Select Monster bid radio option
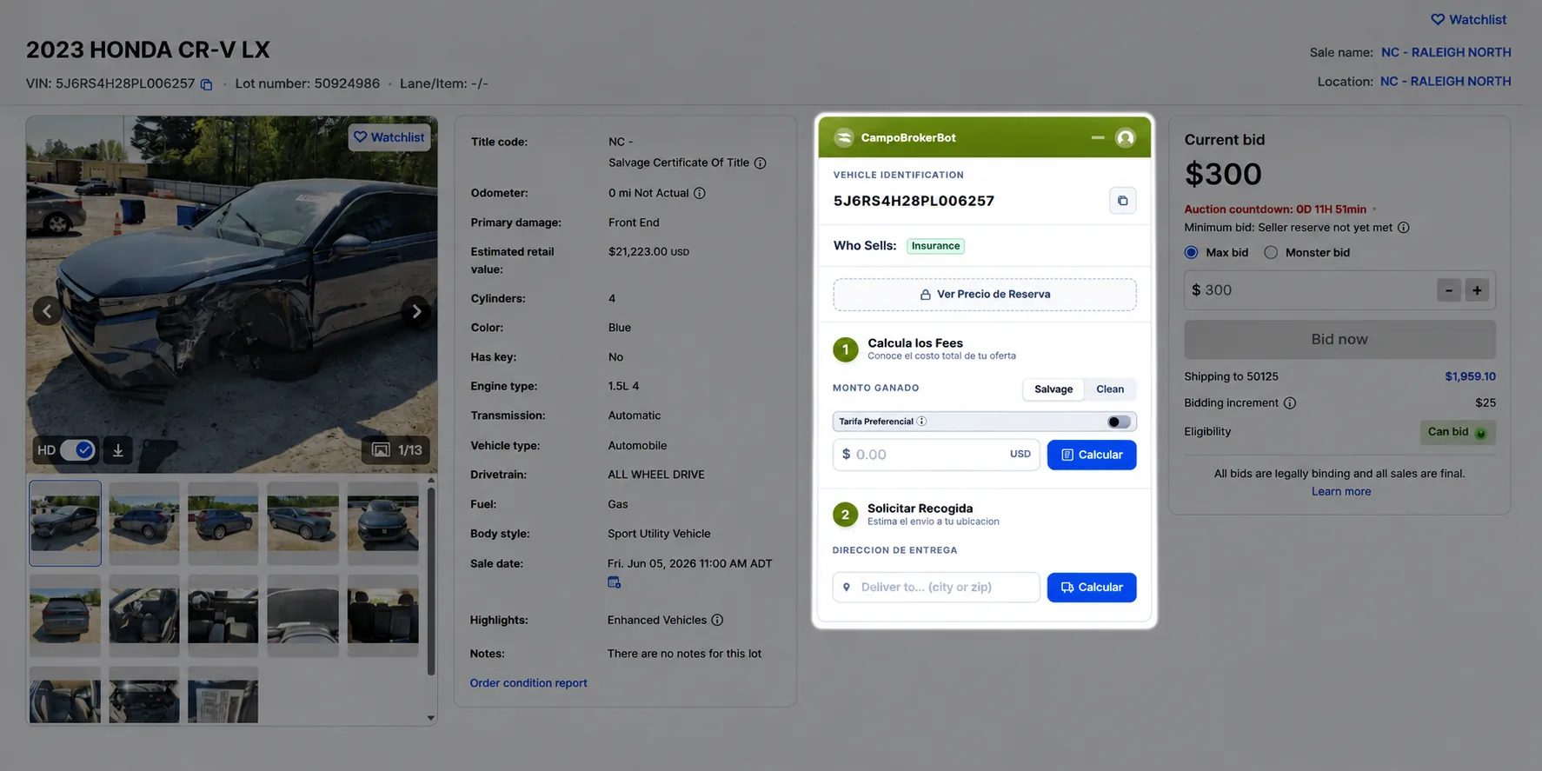Screen dimensions: 1542x771 [x=1271, y=253]
